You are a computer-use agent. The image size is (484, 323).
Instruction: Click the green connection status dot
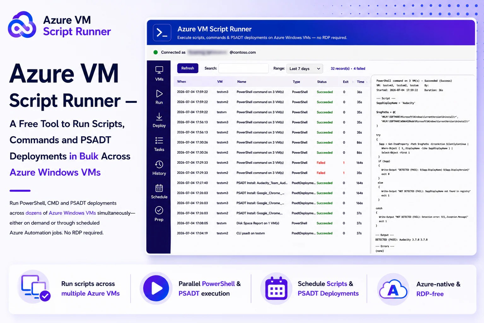tap(155, 52)
